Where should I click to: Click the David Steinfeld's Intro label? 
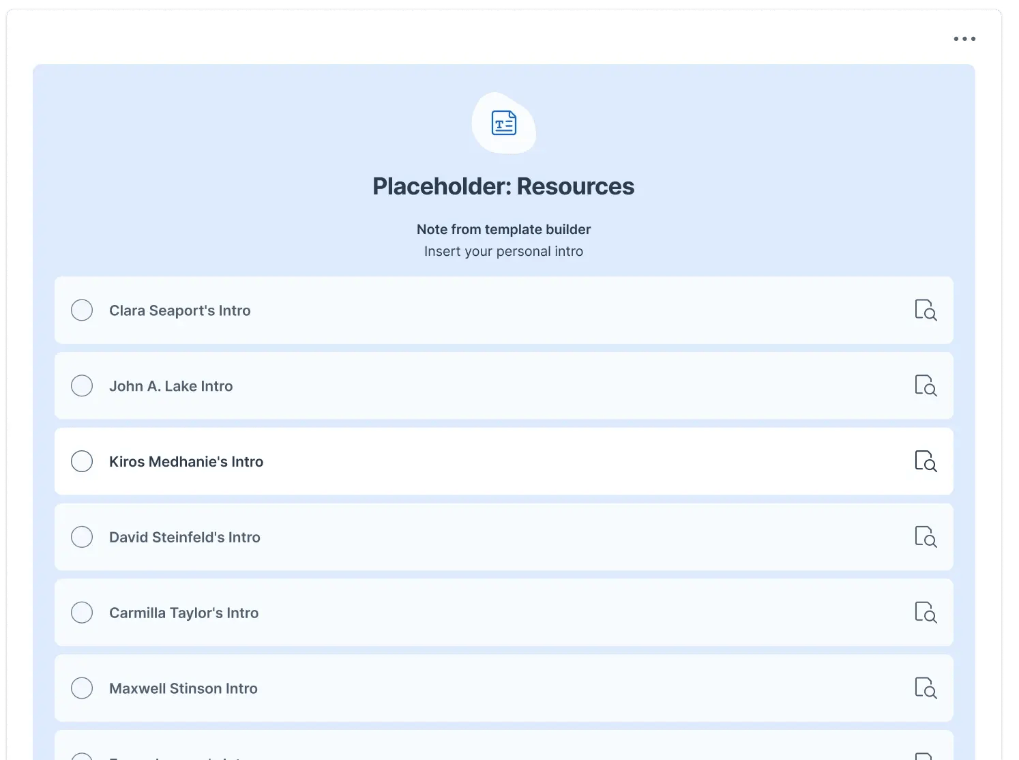tap(185, 538)
